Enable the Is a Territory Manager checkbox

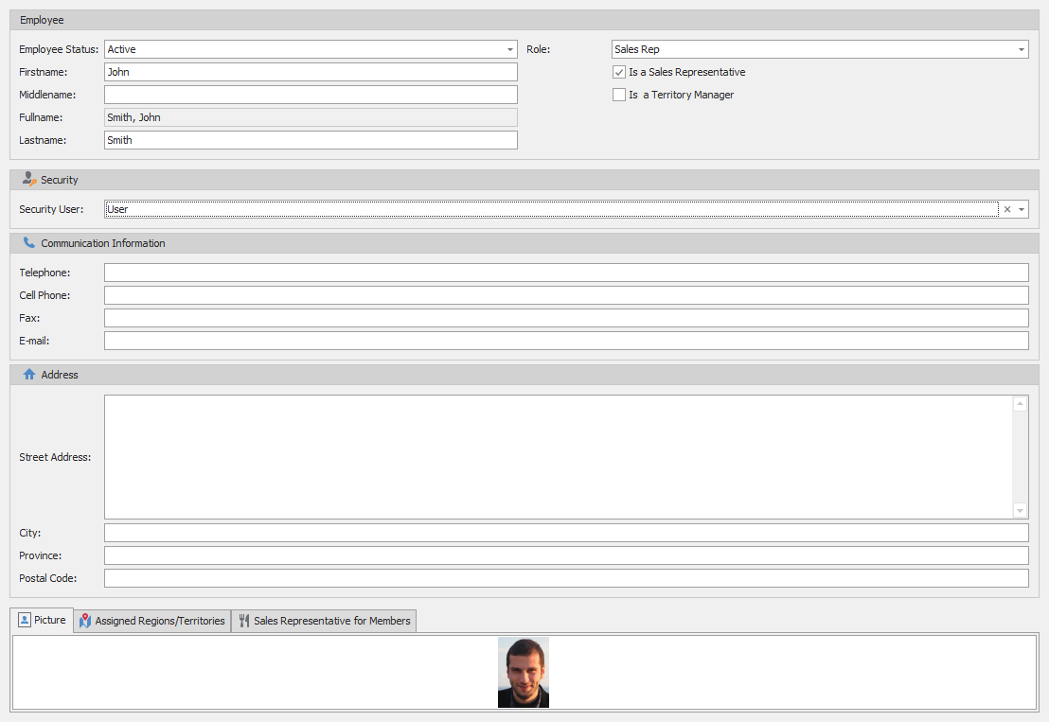pyautogui.click(x=619, y=94)
